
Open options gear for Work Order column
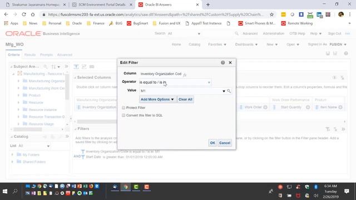tap(265, 107)
